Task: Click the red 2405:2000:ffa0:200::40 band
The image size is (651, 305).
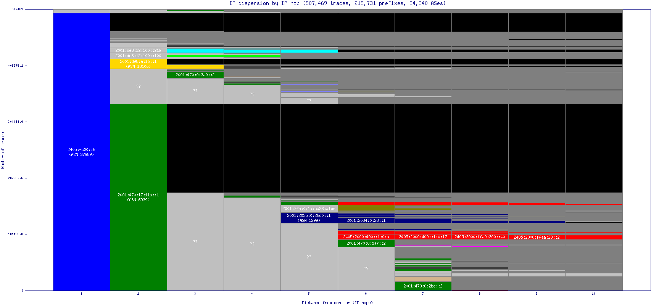Action: (480, 237)
